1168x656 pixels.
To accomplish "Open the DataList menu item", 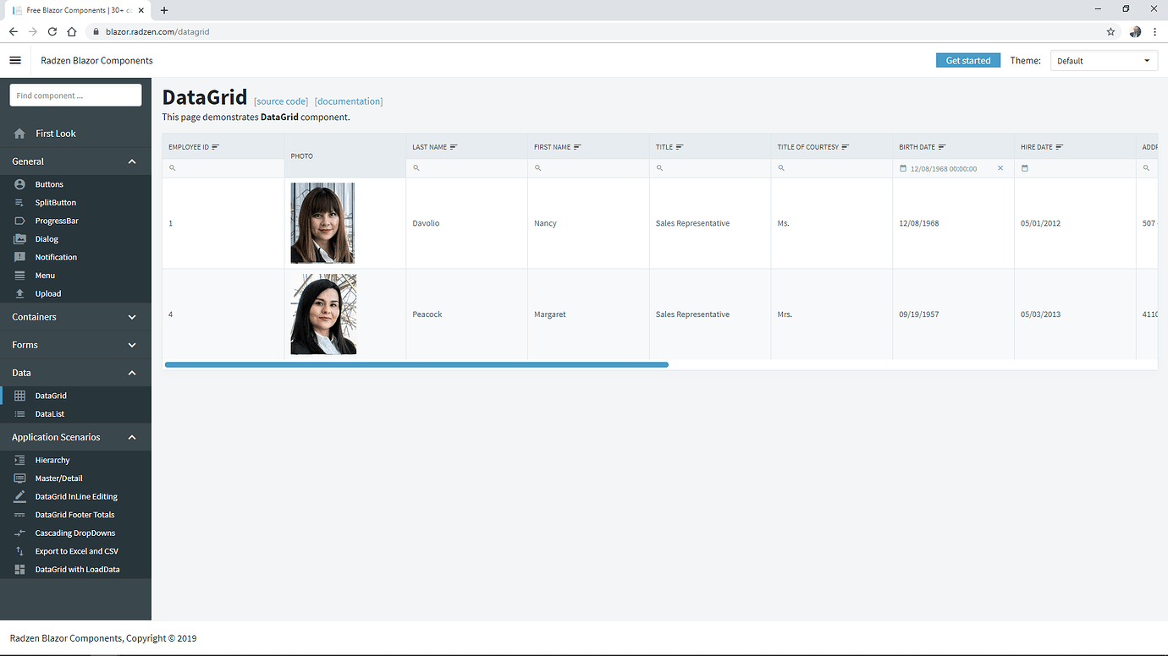I will [x=50, y=414].
